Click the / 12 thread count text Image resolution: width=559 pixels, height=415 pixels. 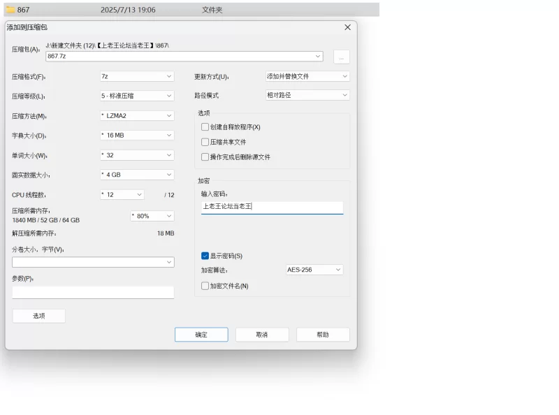[169, 195]
